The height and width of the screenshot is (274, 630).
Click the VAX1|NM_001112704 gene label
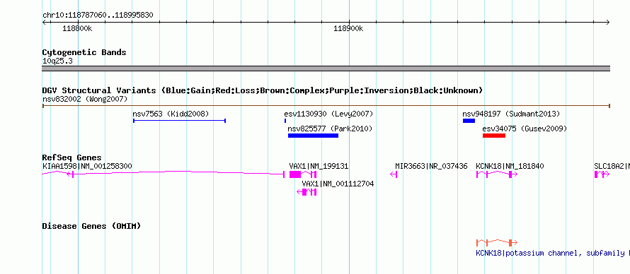(338, 184)
